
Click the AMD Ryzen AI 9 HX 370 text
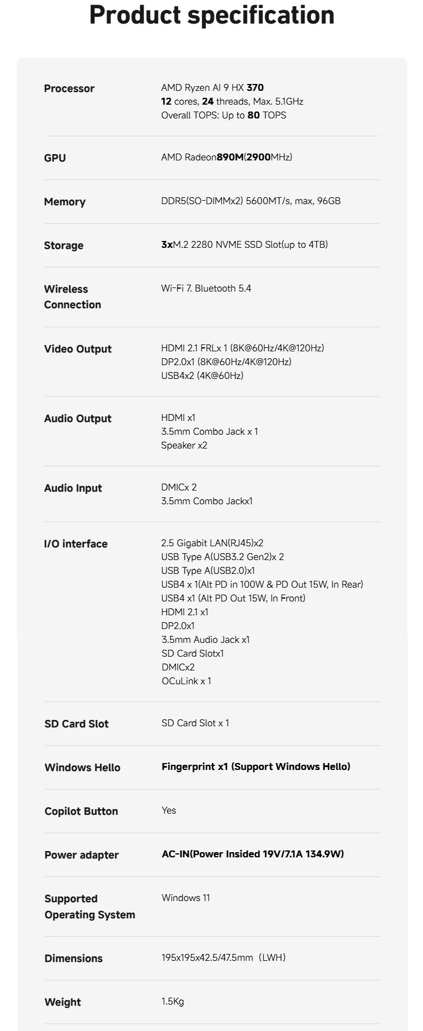[x=212, y=87]
